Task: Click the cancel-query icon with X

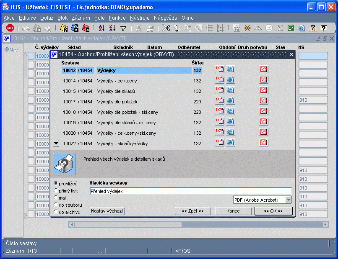Action: point(86,28)
